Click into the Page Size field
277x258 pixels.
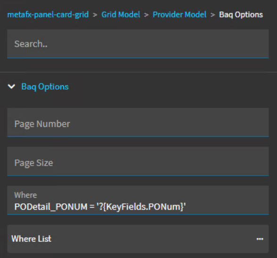tap(138, 161)
